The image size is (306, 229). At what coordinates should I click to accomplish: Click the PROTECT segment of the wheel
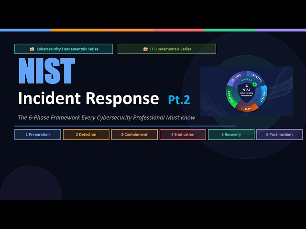click(x=263, y=96)
